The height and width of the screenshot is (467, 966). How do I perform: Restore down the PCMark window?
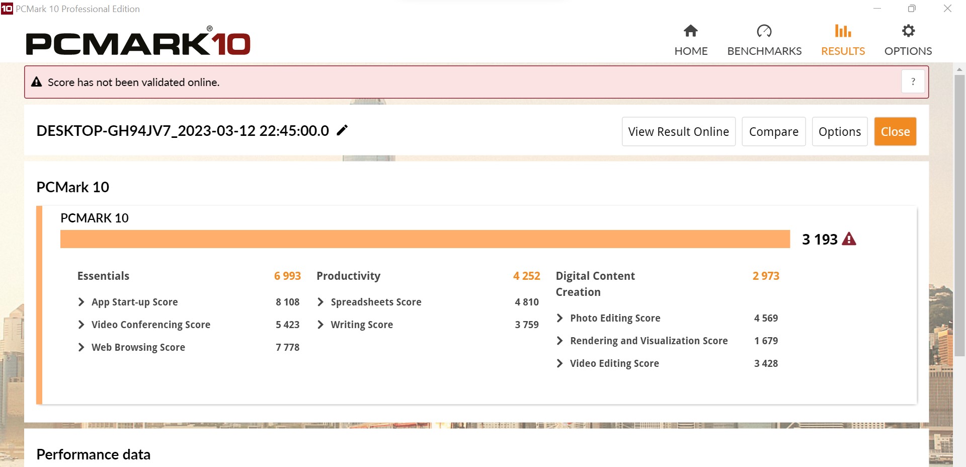(912, 9)
